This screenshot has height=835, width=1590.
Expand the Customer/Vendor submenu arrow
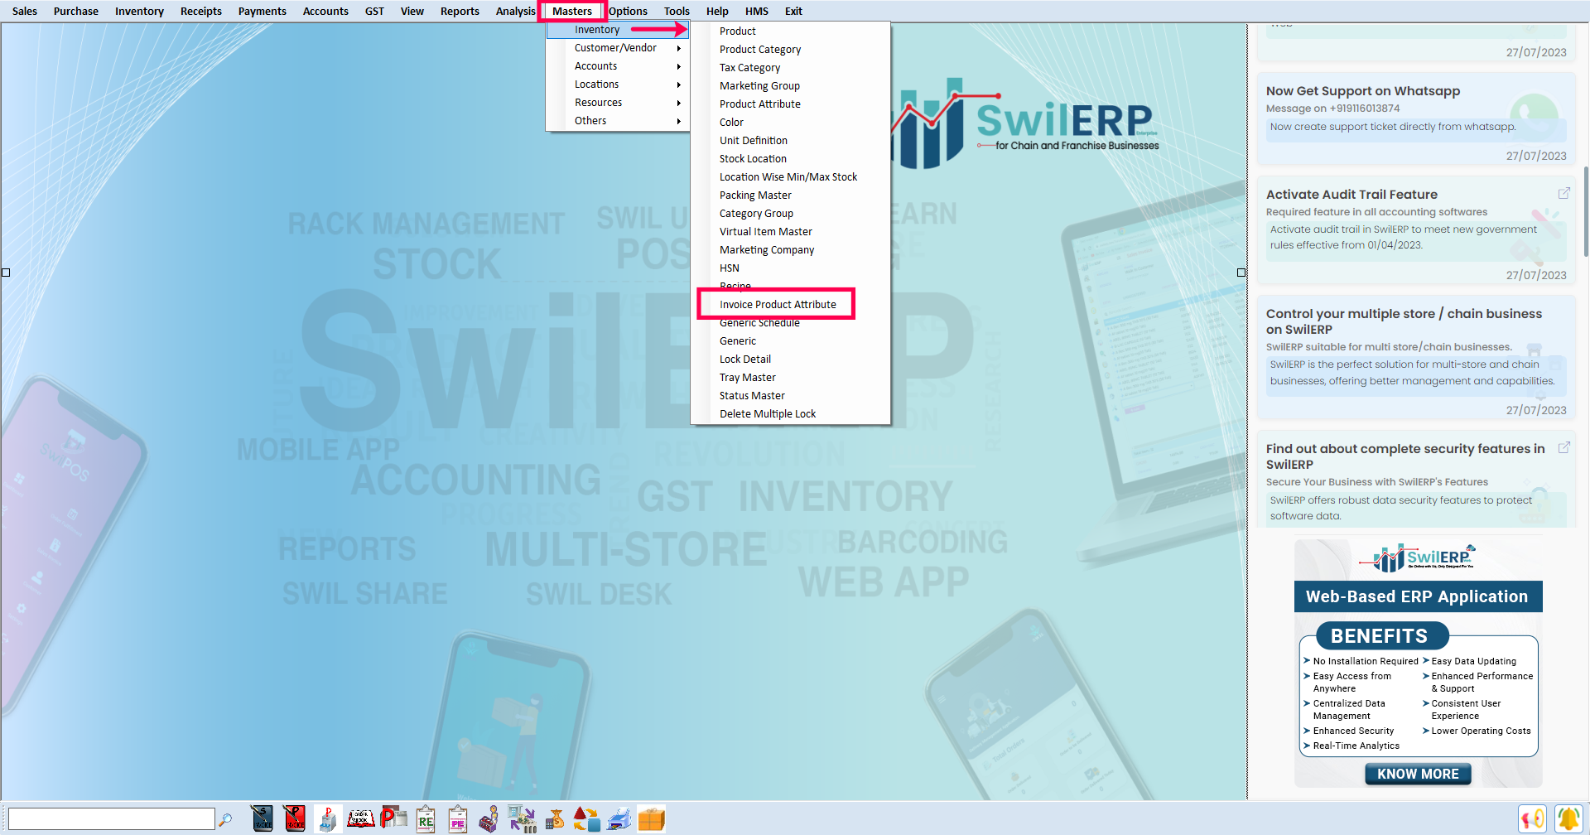point(678,48)
